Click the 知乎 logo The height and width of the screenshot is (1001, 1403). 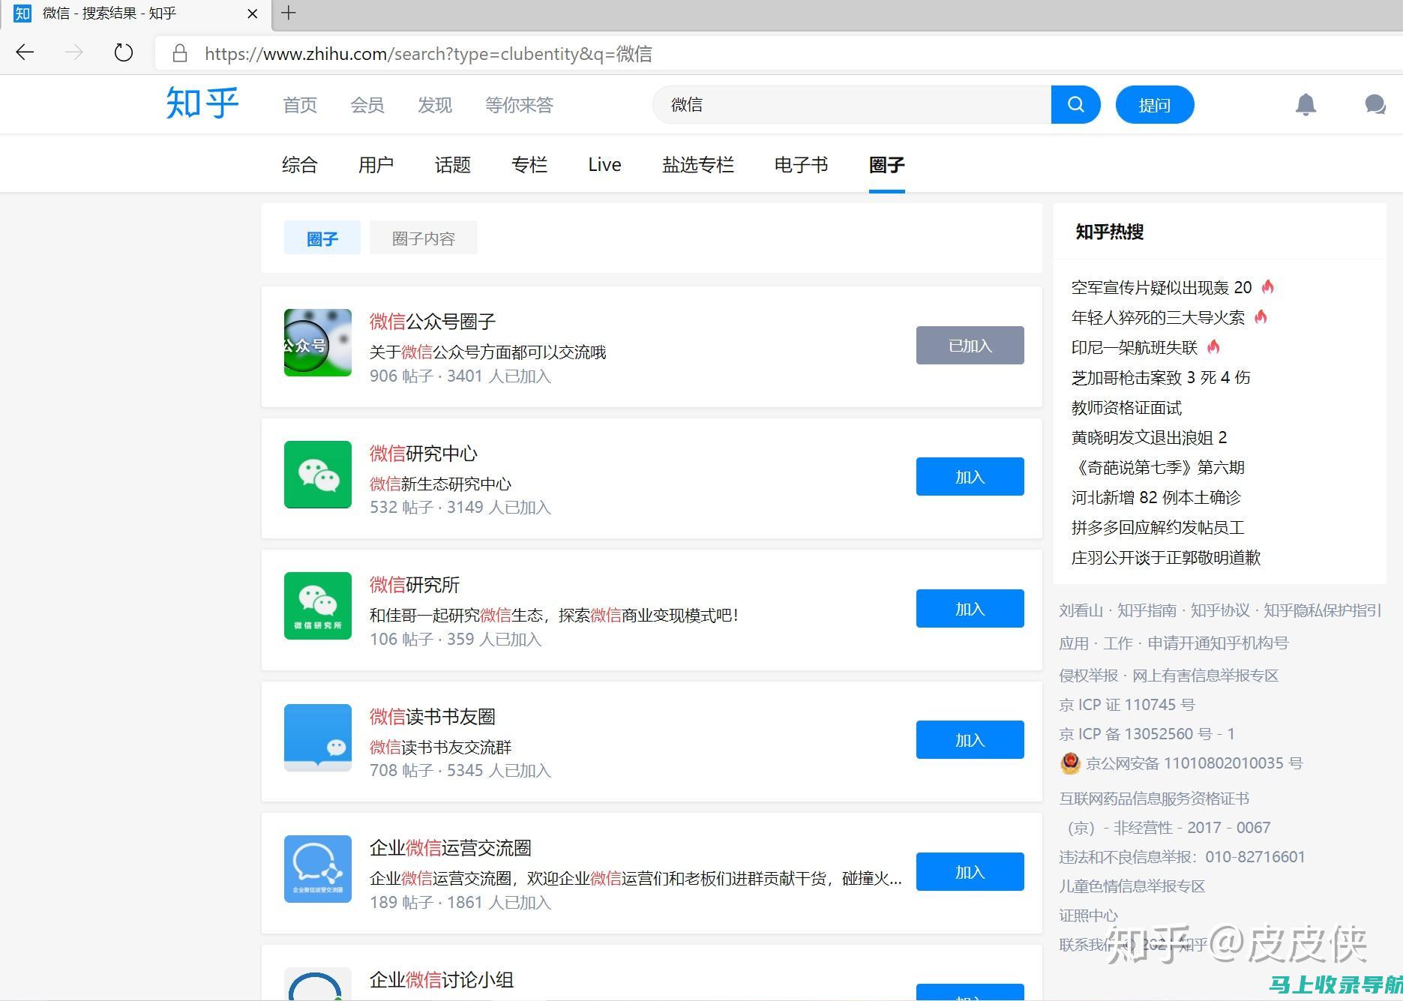pyautogui.click(x=202, y=103)
